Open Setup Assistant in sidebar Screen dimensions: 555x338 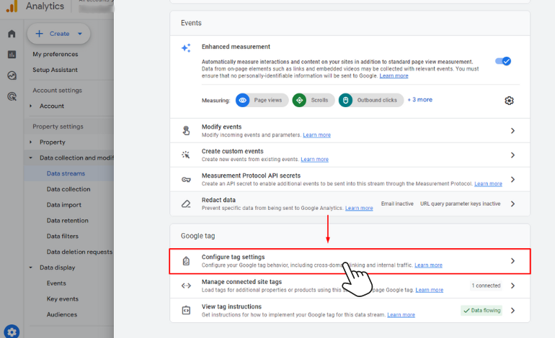pos(55,70)
